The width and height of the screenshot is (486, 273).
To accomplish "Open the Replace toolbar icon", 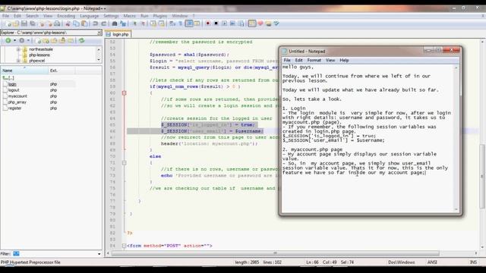I will (x=123, y=24).
